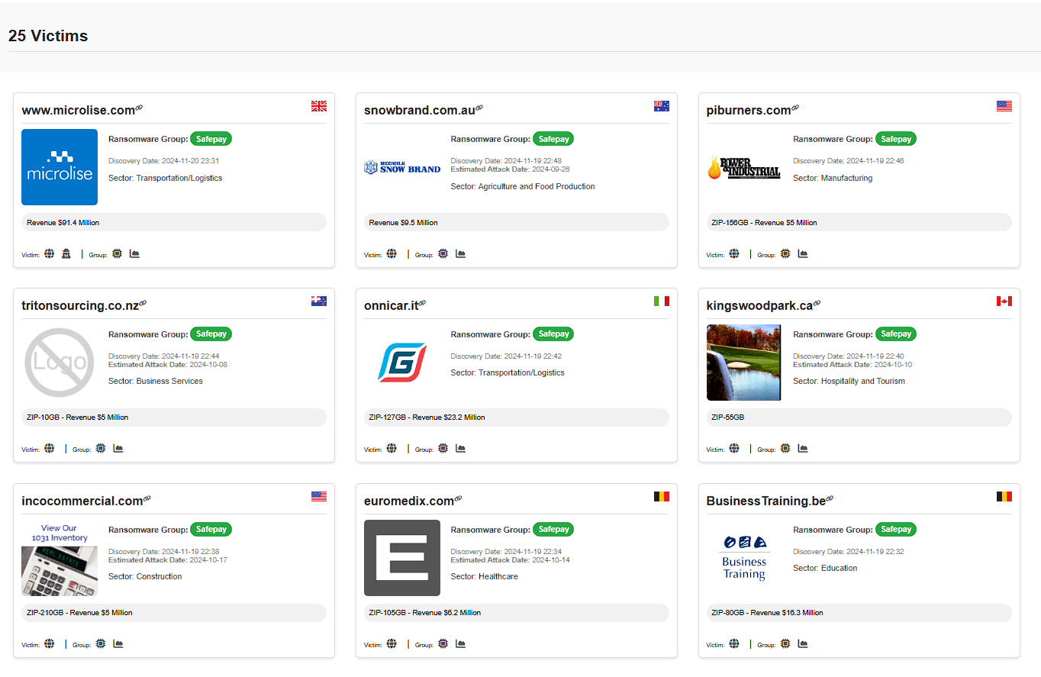
Task: Open the chip icon on kingswoodpark.ca card
Action: click(x=785, y=449)
